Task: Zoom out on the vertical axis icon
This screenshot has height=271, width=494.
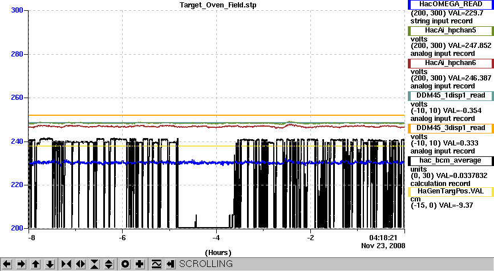Action: (109, 264)
